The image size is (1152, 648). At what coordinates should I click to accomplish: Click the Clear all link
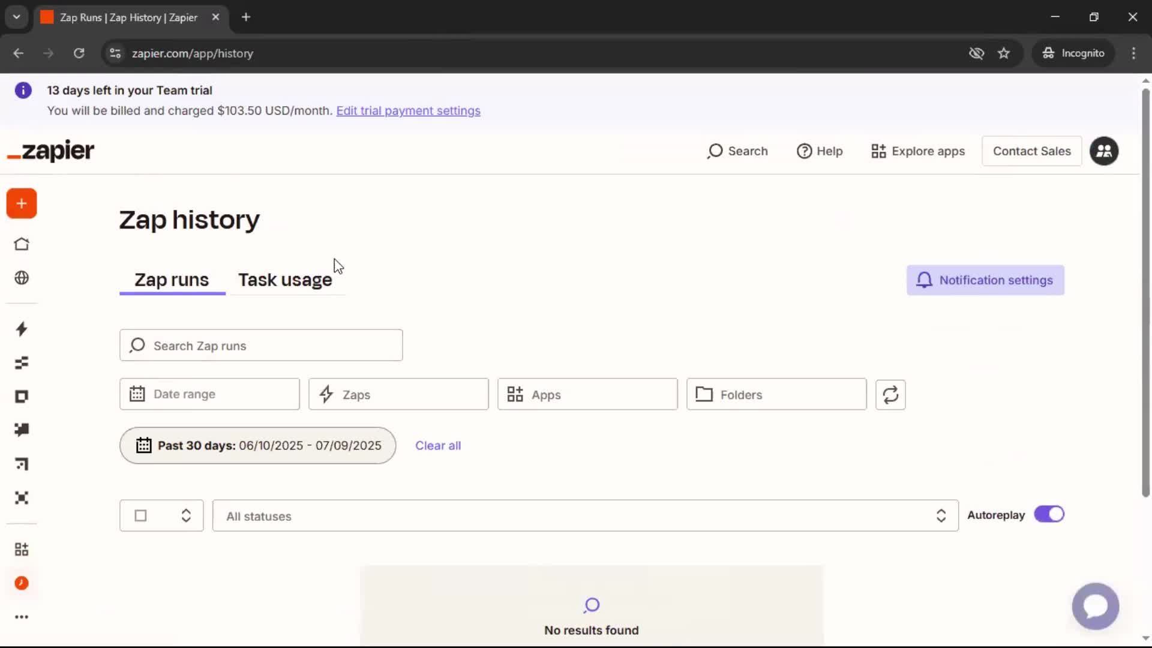(438, 446)
